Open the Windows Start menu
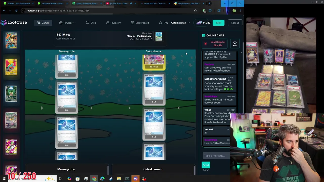The height and width of the screenshot is (182, 324). pos(4,179)
